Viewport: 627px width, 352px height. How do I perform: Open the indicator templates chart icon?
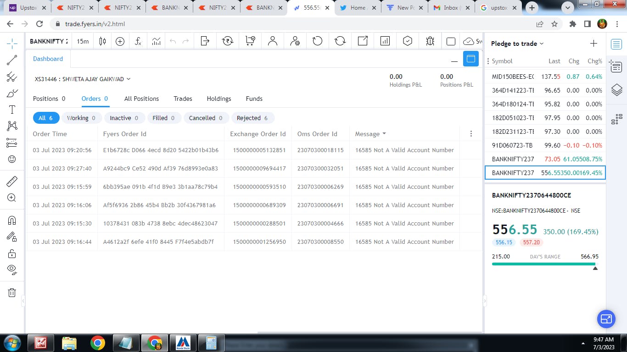point(157,41)
